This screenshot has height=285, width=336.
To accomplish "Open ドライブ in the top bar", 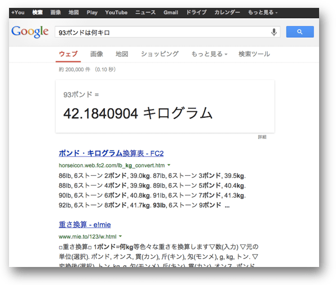I will coord(196,12).
